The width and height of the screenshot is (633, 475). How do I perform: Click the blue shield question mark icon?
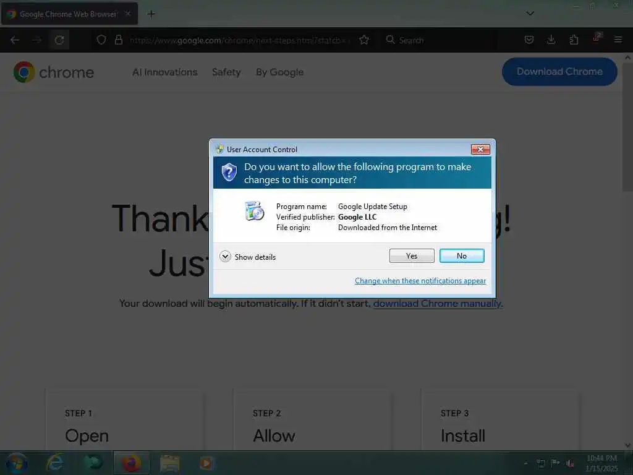(229, 173)
